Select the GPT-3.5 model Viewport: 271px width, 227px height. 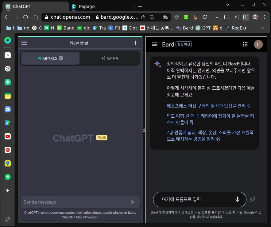coord(50,58)
